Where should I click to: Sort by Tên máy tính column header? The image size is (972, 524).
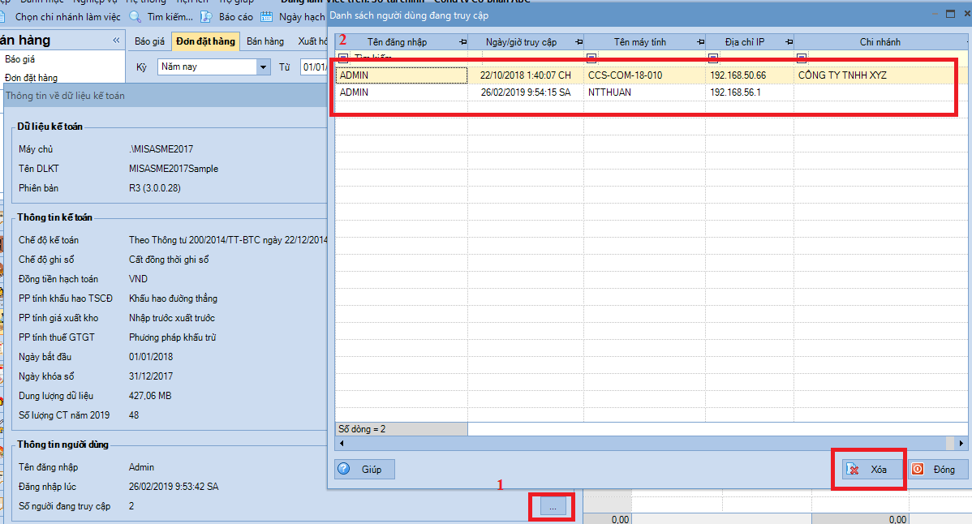pyautogui.click(x=639, y=42)
